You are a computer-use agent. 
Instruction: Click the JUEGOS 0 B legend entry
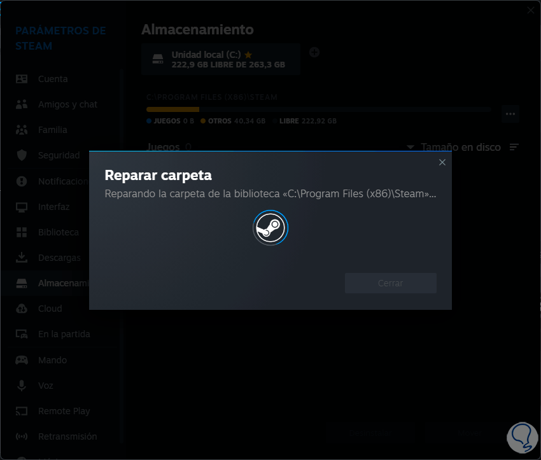[x=171, y=121]
